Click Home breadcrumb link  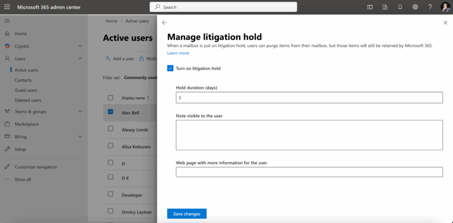(111, 21)
